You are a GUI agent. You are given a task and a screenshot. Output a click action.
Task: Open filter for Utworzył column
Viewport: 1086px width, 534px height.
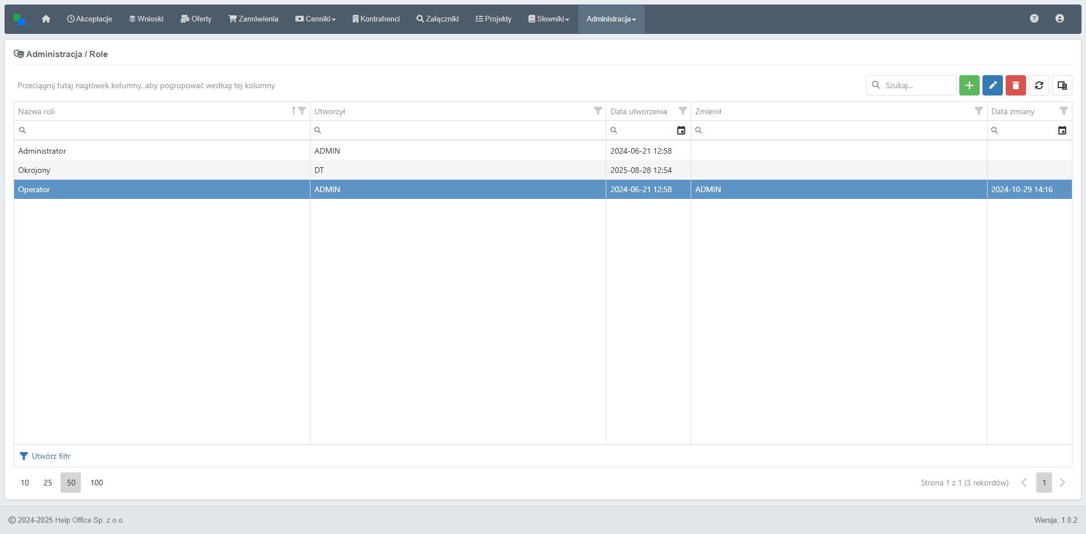(x=598, y=111)
